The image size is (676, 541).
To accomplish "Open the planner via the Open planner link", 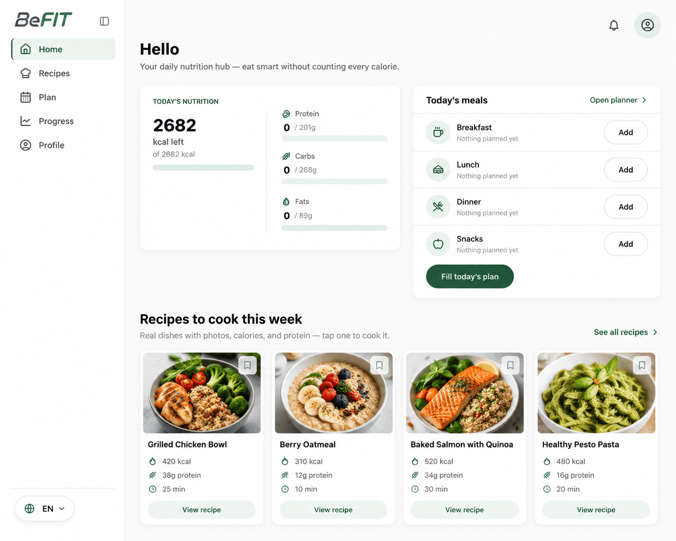I will [x=618, y=100].
